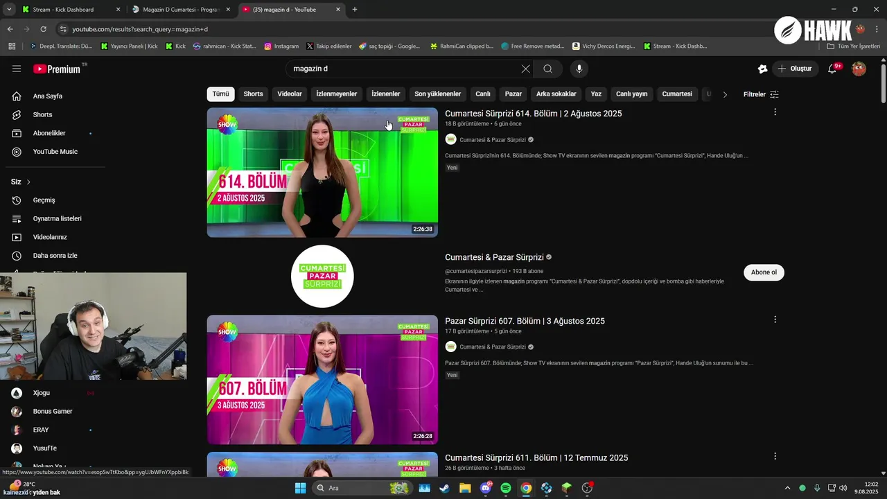Open the notifications bell
Screen dimensions: 887x499
coord(832,69)
